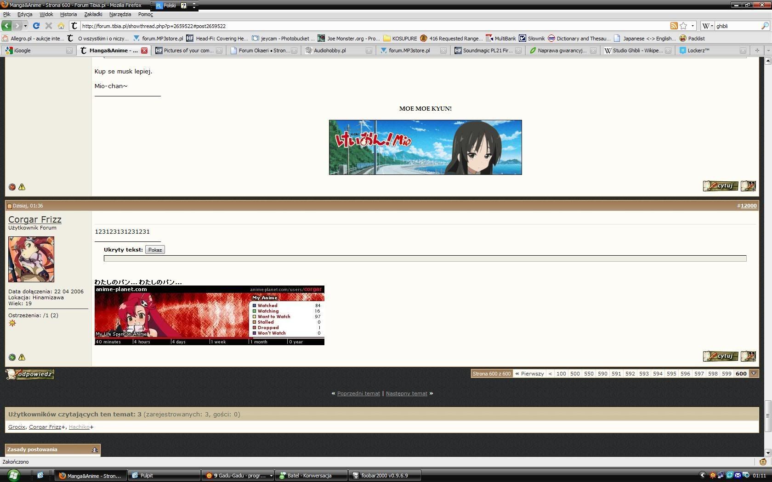Open post number 12000 permalink

click(749, 206)
